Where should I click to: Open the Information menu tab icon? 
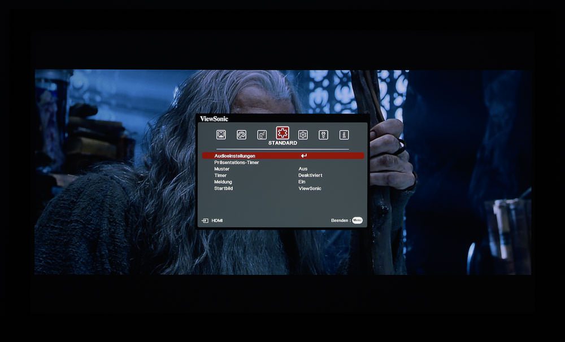point(344,135)
